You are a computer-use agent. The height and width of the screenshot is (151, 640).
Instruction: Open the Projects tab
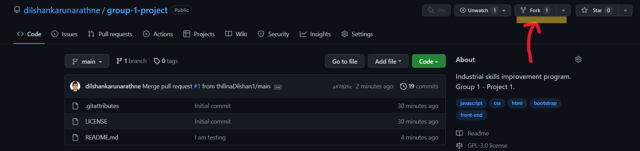click(x=199, y=34)
